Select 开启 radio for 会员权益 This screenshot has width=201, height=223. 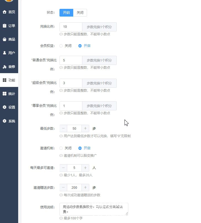[80, 46]
